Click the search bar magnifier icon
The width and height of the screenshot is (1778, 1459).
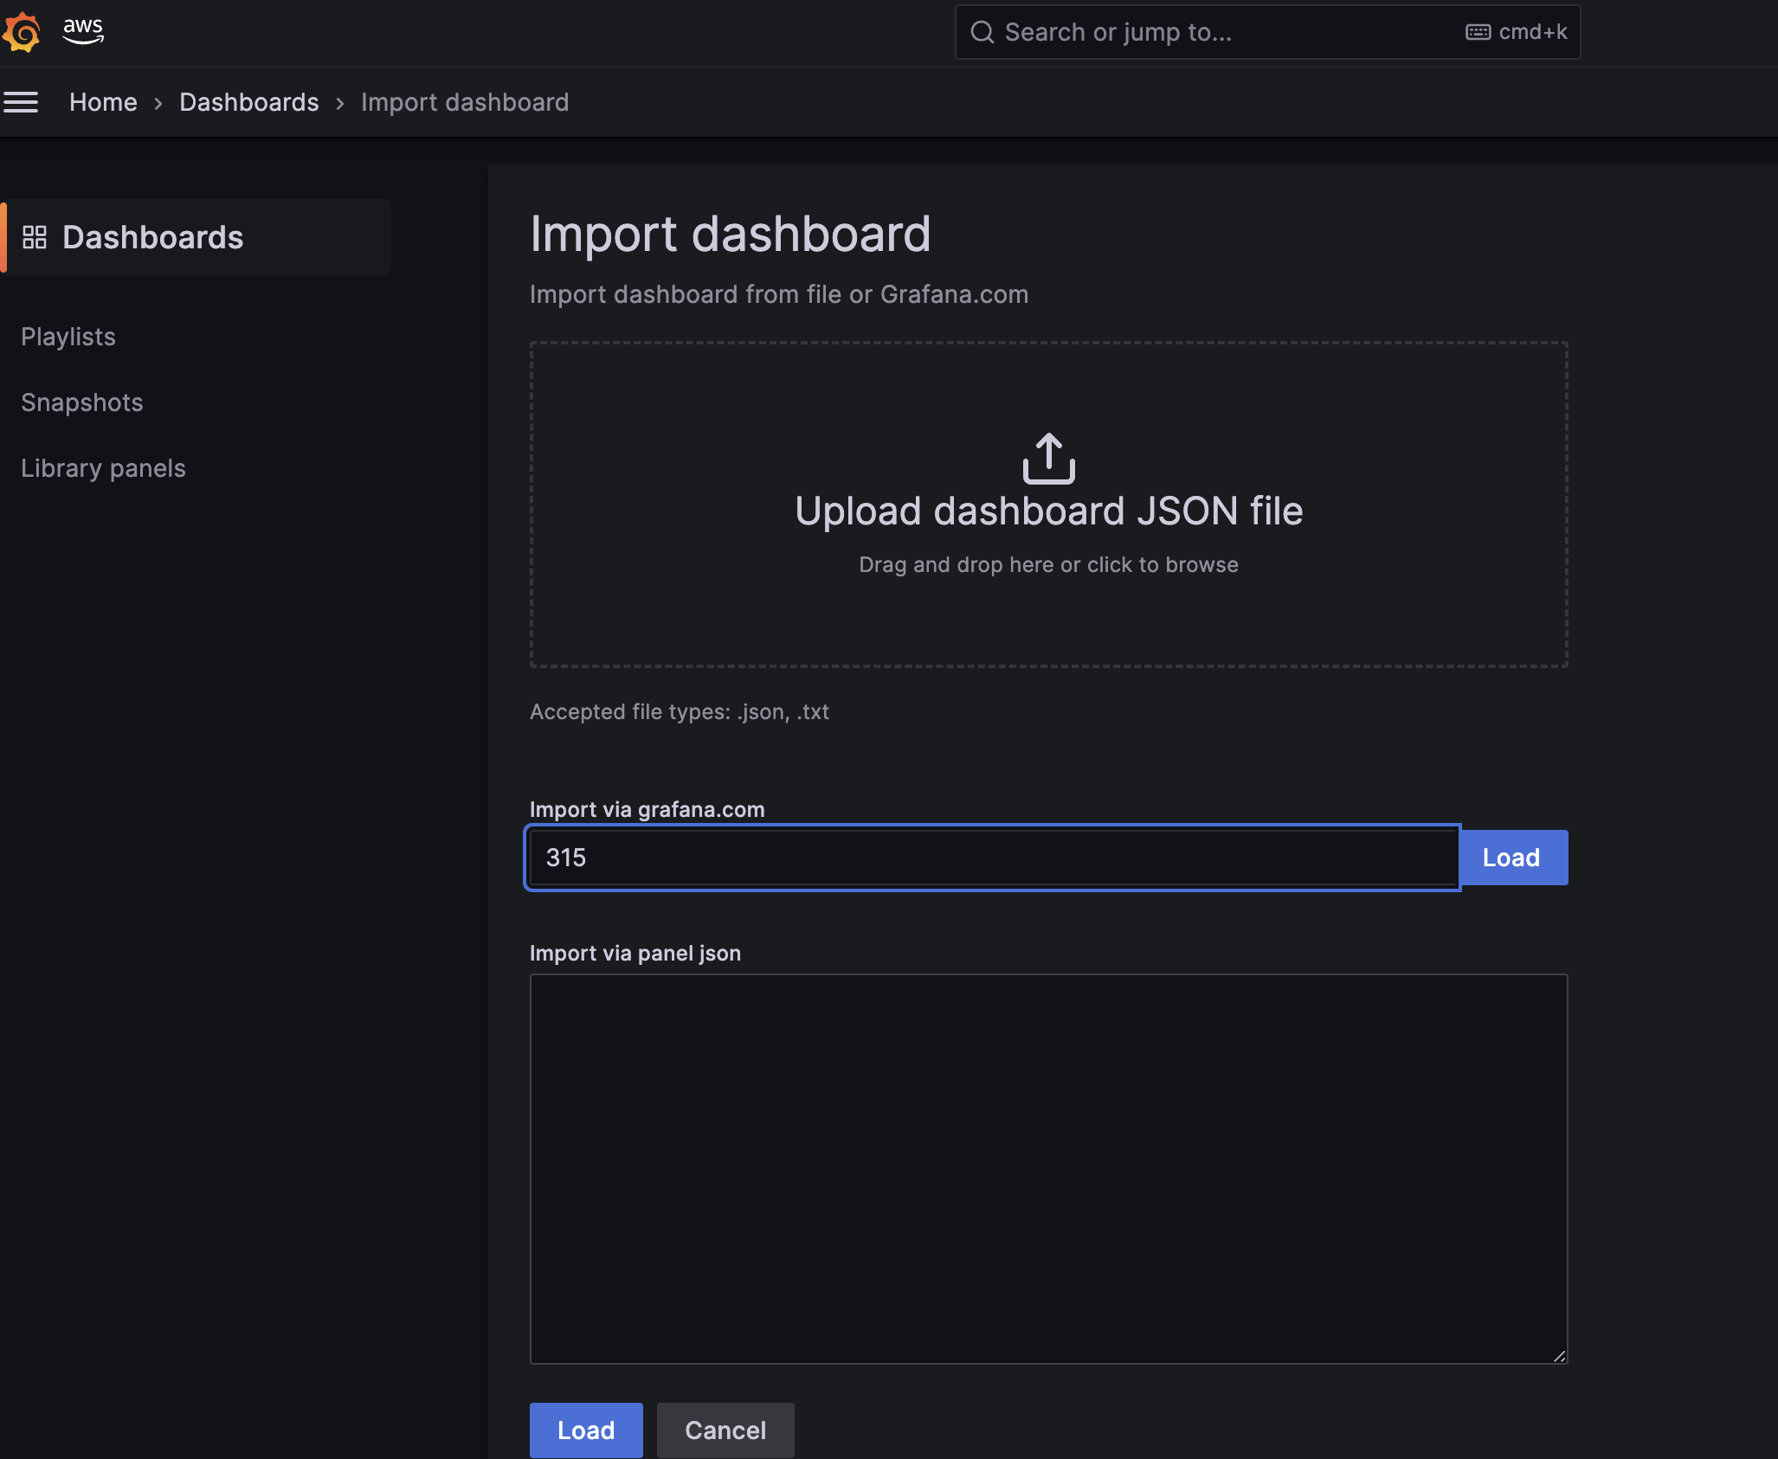(982, 31)
